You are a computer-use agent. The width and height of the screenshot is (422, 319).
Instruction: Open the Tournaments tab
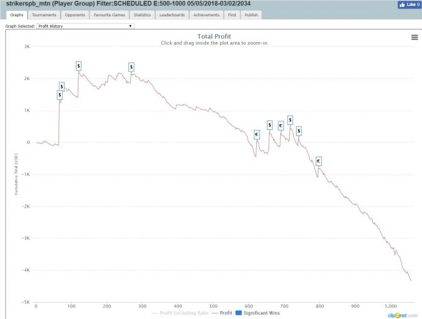coord(44,15)
